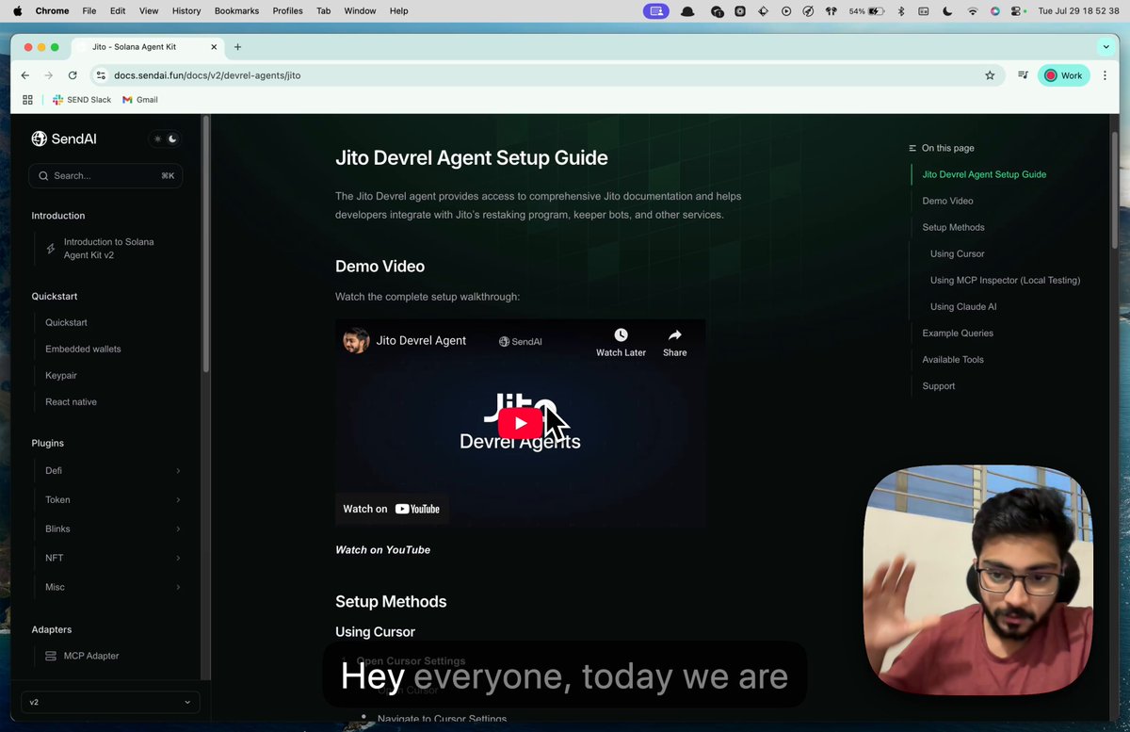This screenshot has height=732, width=1130.
Task: Click Watch Later on the video
Action: coord(621,342)
